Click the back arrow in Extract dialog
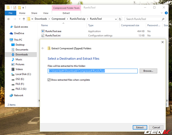This screenshot has height=135, width=172. click(x=43, y=48)
